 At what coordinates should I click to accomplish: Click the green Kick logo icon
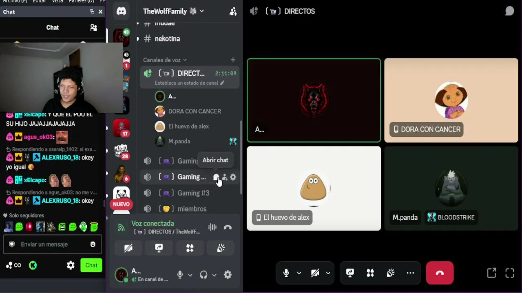pyautogui.click(x=33, y=265)
